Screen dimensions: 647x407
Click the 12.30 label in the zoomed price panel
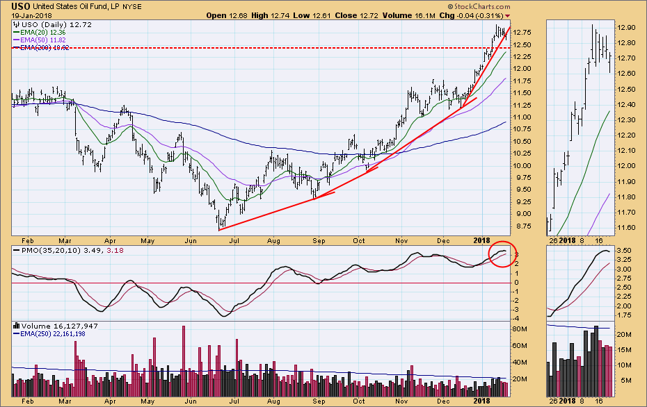[626, 120]
